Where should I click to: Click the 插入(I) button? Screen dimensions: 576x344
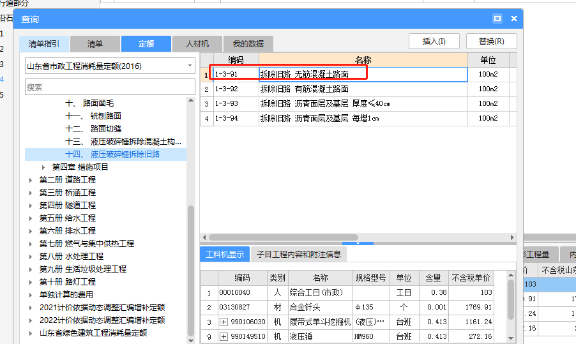[434, 41]
